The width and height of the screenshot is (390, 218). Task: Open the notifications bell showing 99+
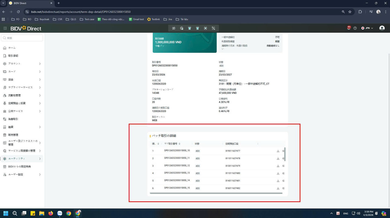point(349,28)
